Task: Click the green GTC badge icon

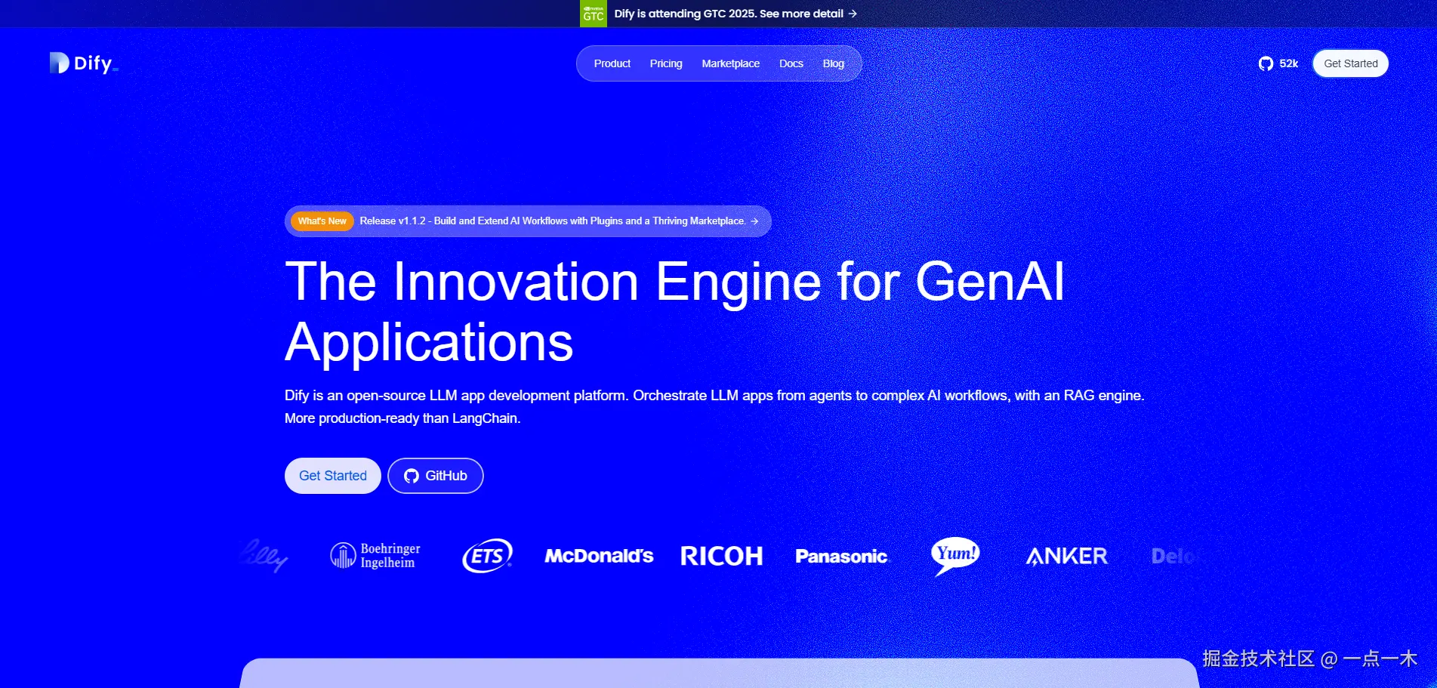Action: click(593, 14)
